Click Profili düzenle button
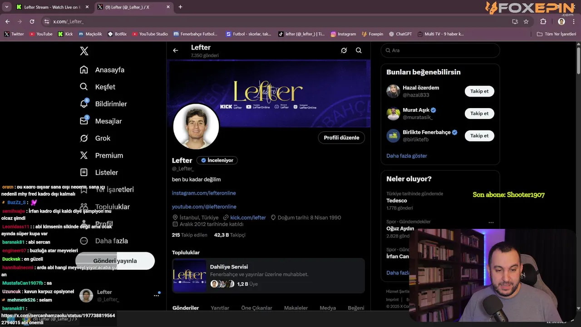The width and height of the screenshot is (581, 327). pos(341,138)
